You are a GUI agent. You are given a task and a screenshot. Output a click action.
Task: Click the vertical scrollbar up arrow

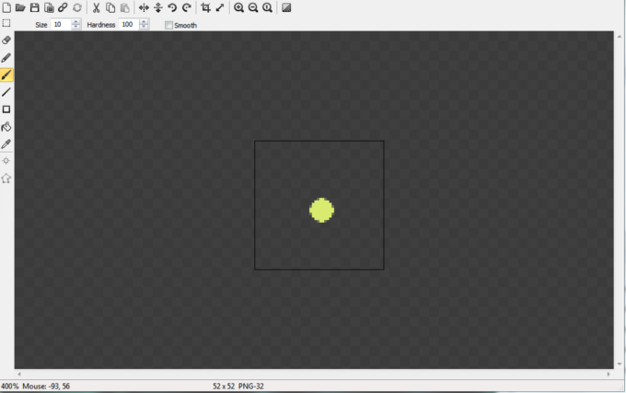(620, 37)
